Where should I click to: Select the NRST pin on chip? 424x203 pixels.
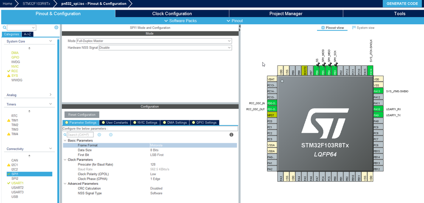click(x=272, y=115)
